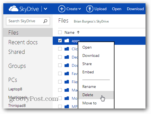The height and width of the screenshot is (114, 151).
Task: Select the Mysticgeek PC
Action: coord(18,98)
